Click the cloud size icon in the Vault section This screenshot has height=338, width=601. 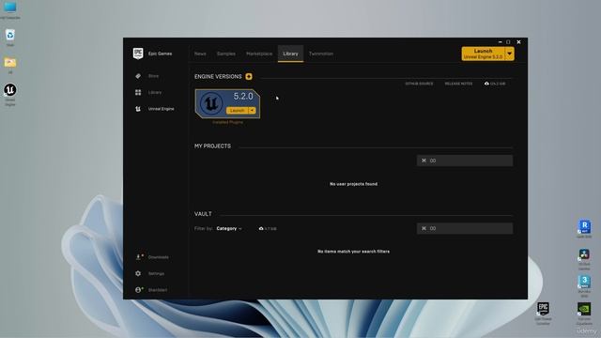tap(261, 228)
